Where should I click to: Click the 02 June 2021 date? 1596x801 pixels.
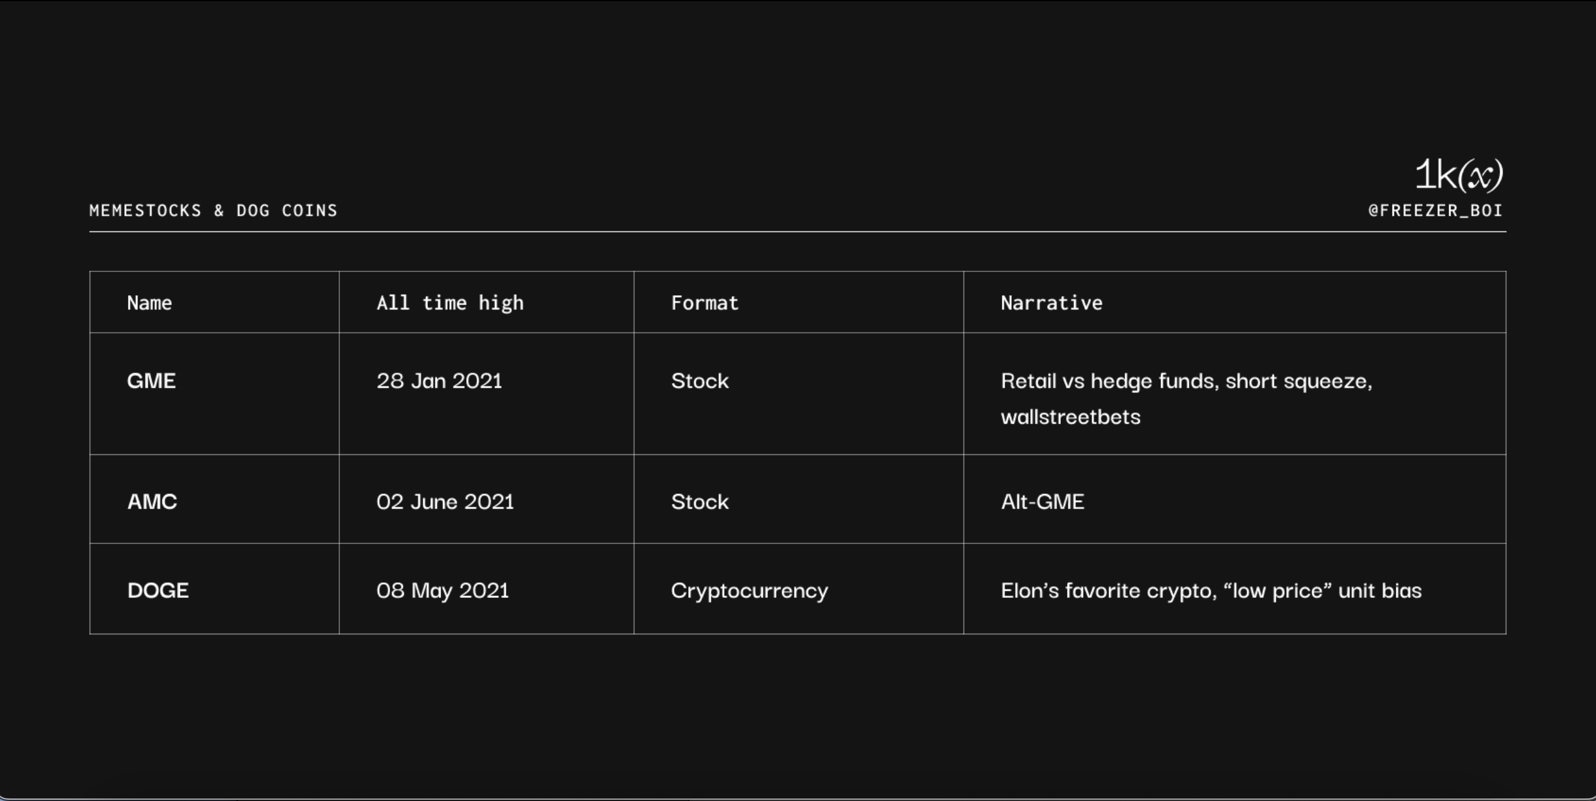pos(445,501)
